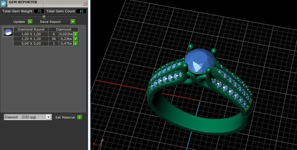Click the green arrow next to Save Report
Screen dimensions: 297x150
point(73,22)
